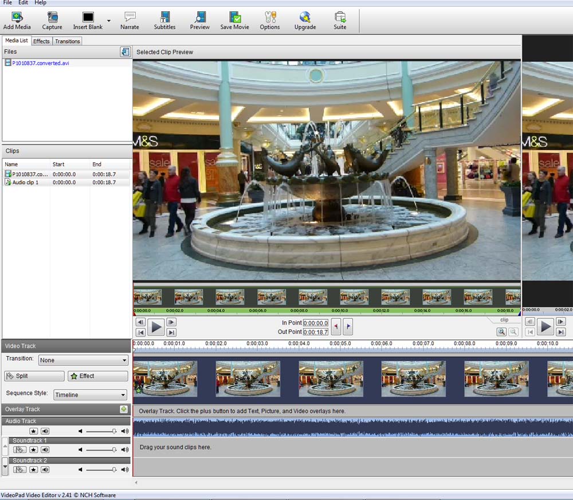Image resolution: width=573 pixels, height=500 pixels.
Task: Toggle mute on the Audio Track
Action: [x=45, y=431]
